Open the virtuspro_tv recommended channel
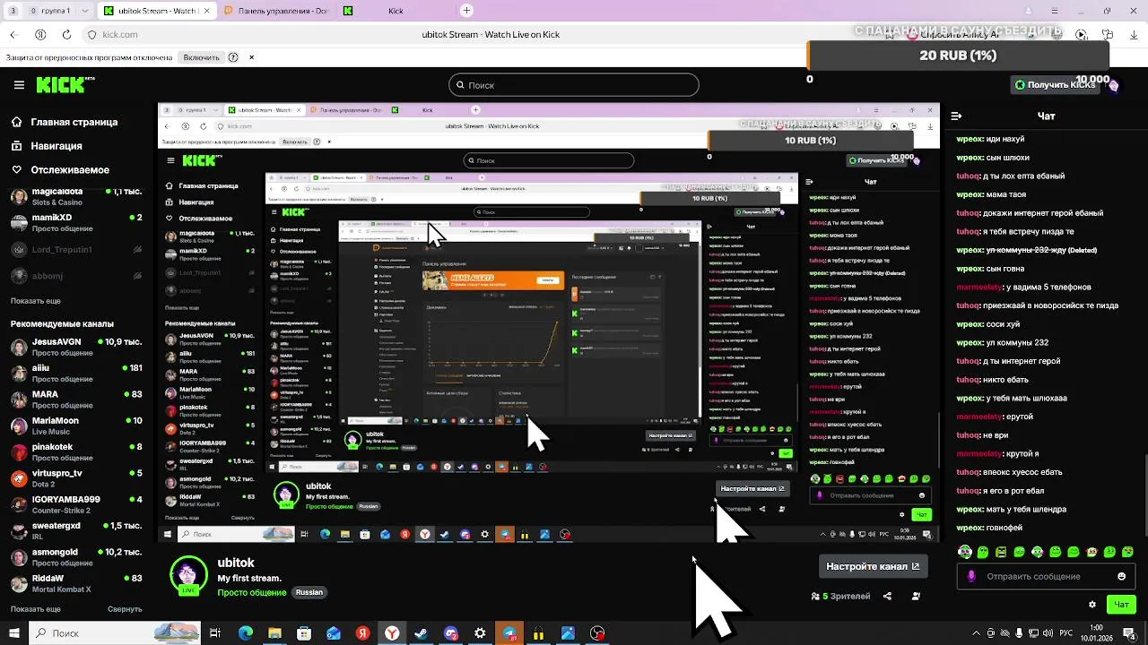This screenshot has height=645, width=1148. 75,478
